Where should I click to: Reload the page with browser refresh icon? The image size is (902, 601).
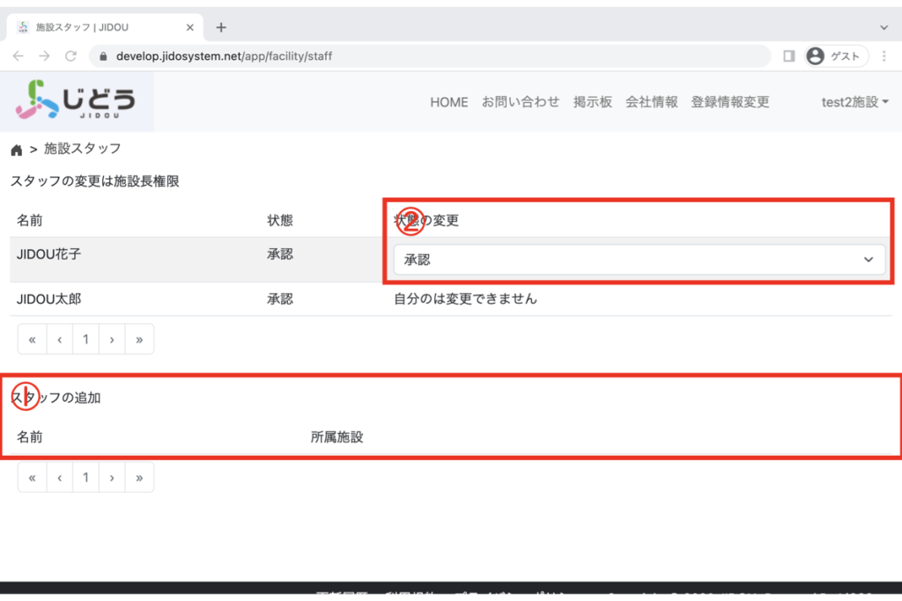tap(70, 55)
